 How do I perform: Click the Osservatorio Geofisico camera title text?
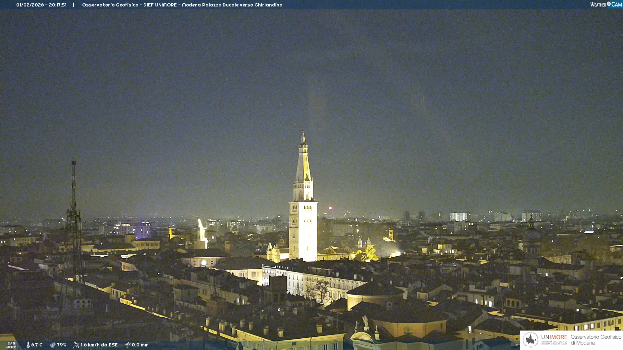click(x=182, y=5)
